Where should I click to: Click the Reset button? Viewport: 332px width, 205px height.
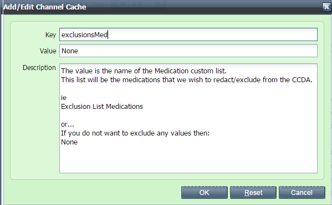(253, 192)
